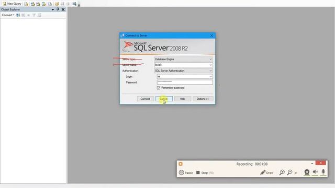Open a Database Engine Query from the toolbar
The image size is (335, 188).
coord(26,4)
